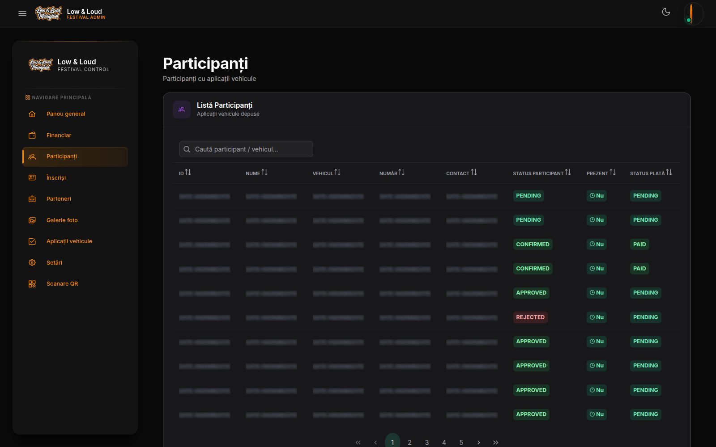716x447 pixels.
Task: Click the search magnifier icon
Action: point(187,149)
